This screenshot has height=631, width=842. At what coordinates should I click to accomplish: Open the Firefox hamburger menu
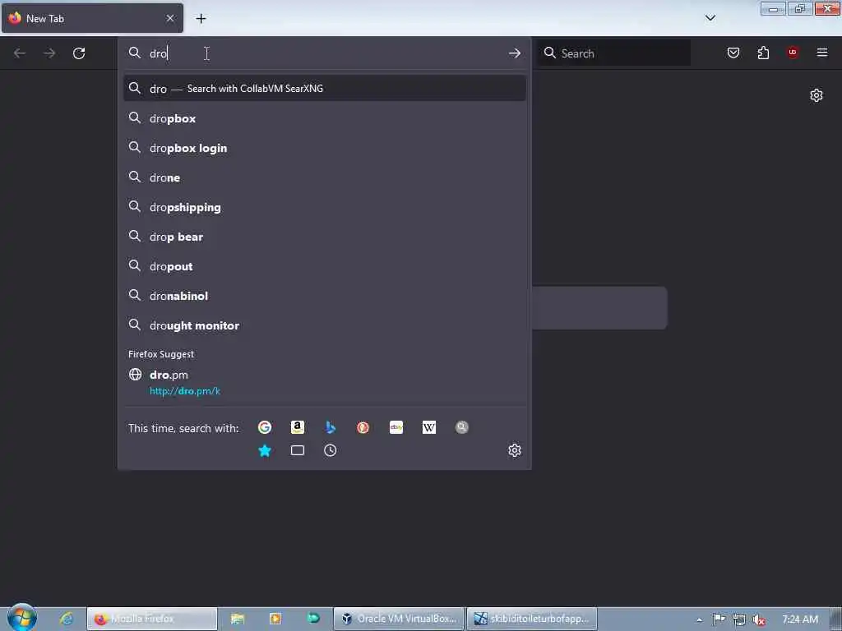[822, 52]
